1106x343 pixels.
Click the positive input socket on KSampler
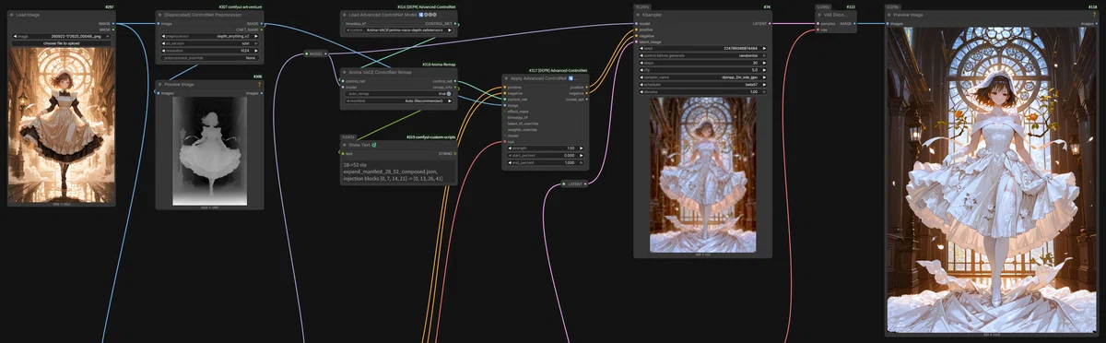click(x=636, y=30)
